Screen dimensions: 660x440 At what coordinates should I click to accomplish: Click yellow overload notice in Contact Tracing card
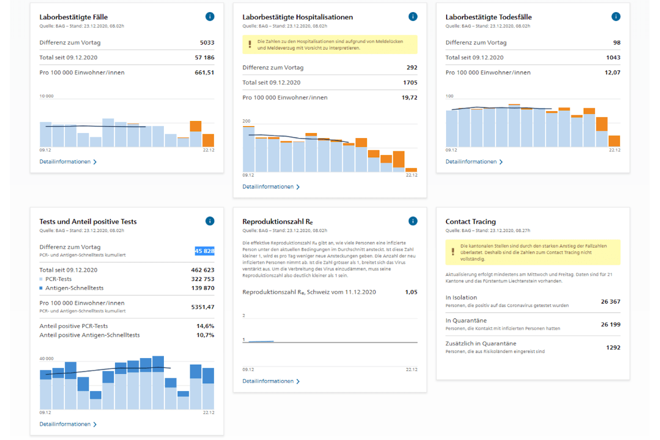533,252
